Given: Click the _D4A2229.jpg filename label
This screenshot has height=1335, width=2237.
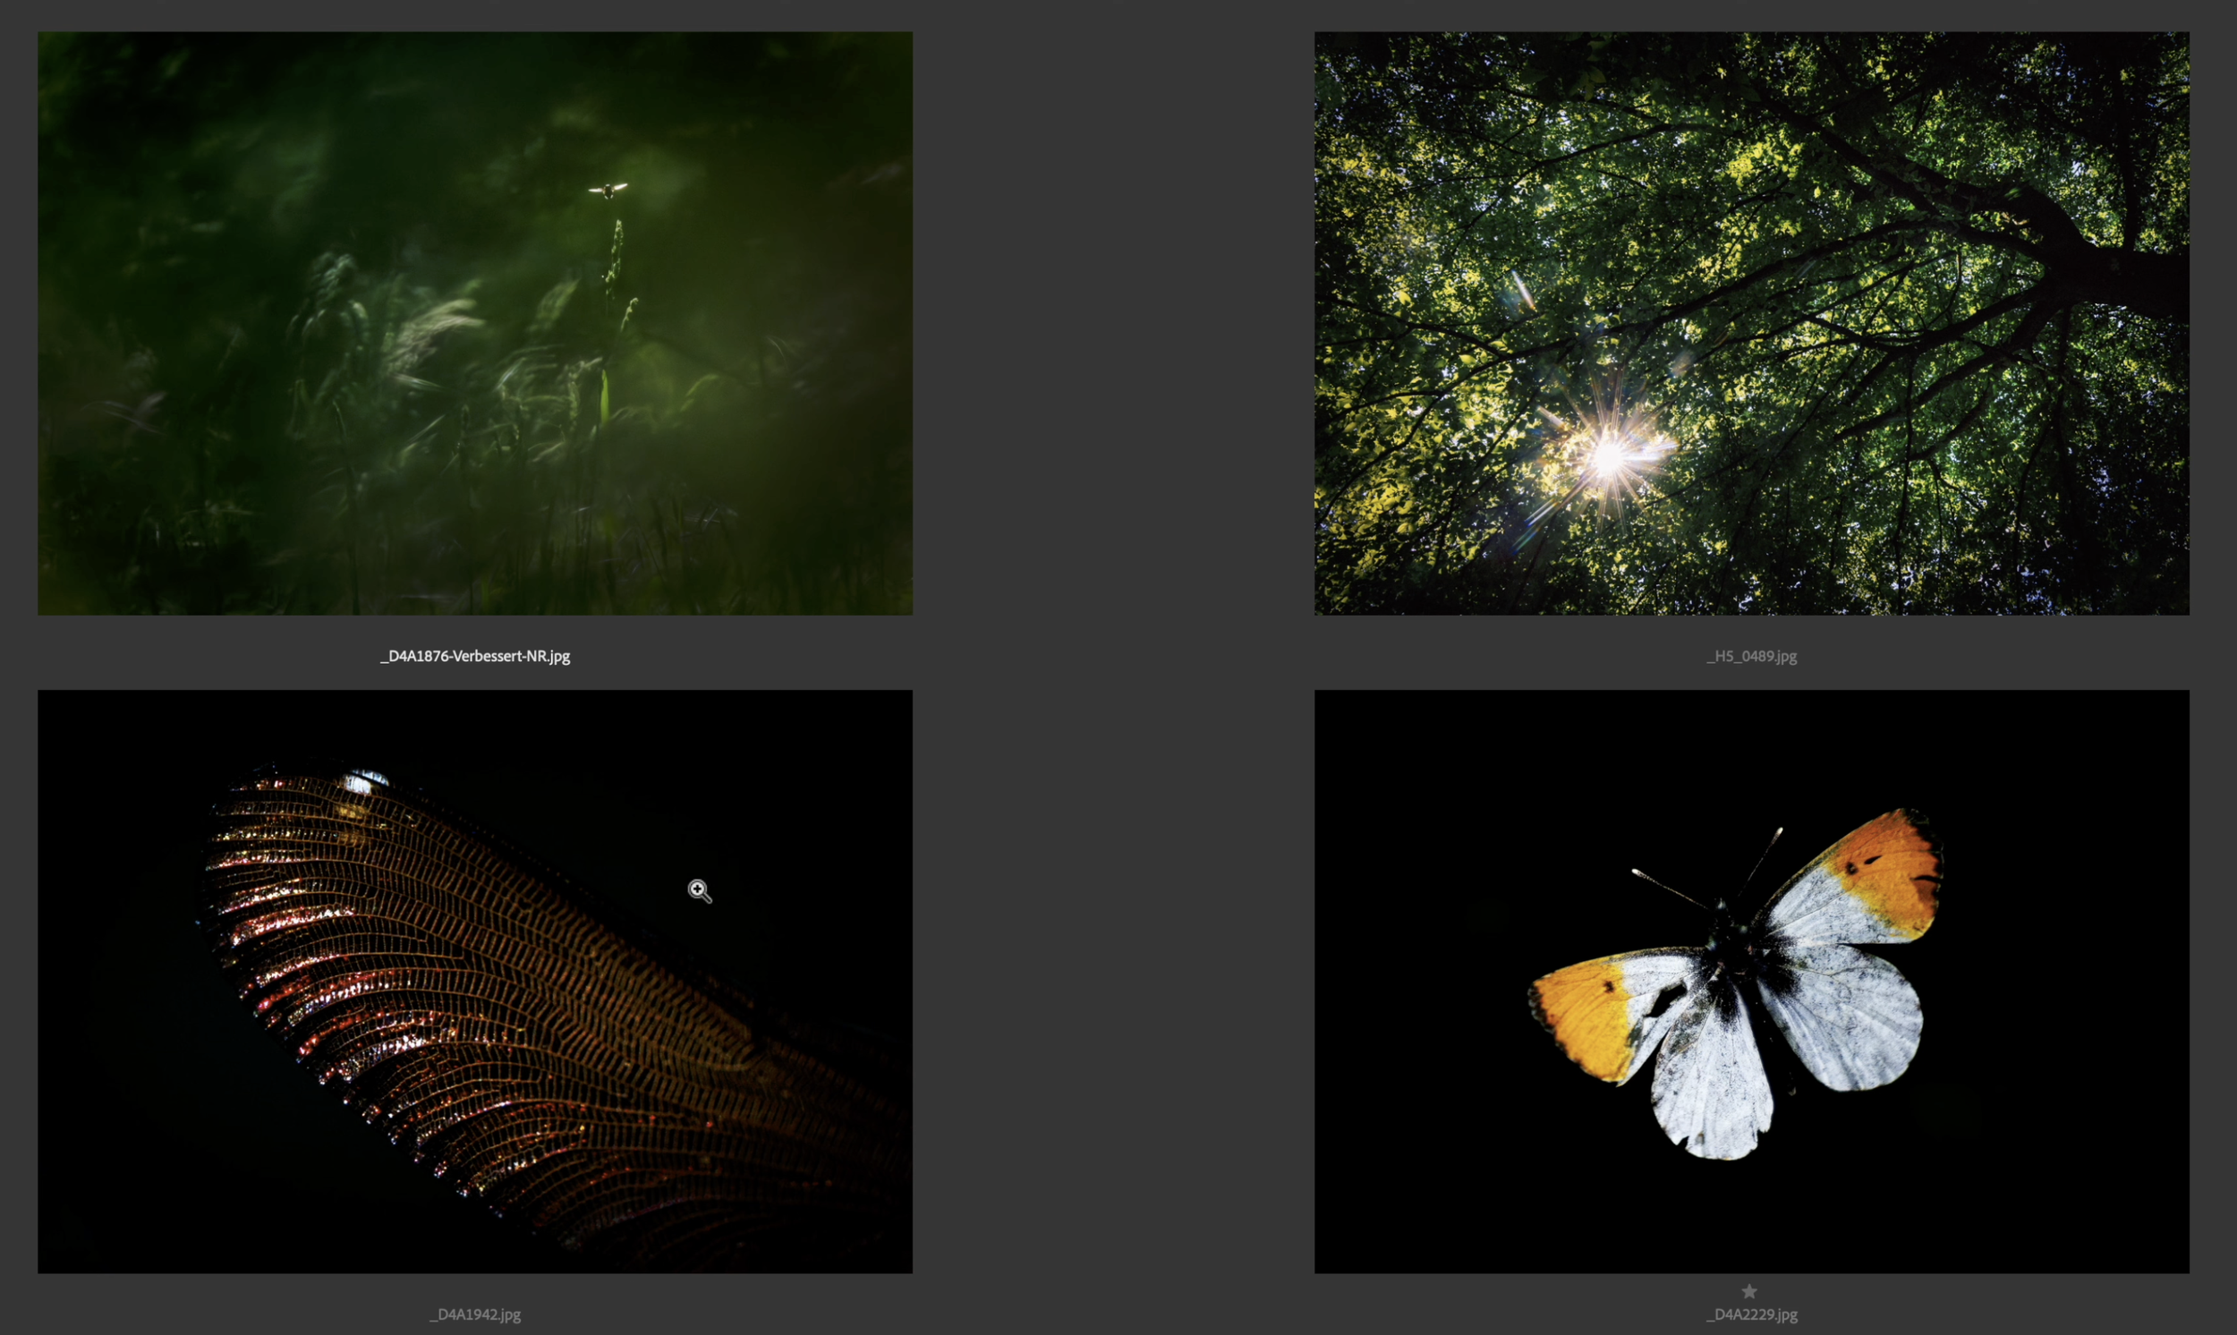Looking at the screenshot, I should 1751,1314.
